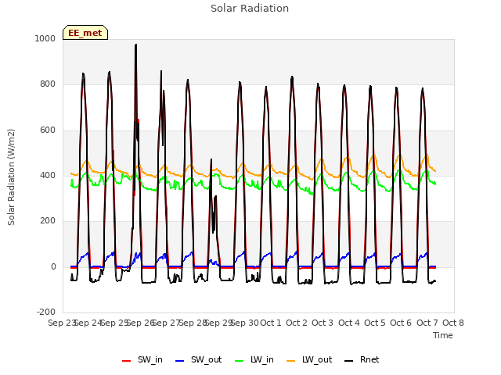Click the black Rnet legend swatch
Screen dimensions: 501x375
point(349,361)
